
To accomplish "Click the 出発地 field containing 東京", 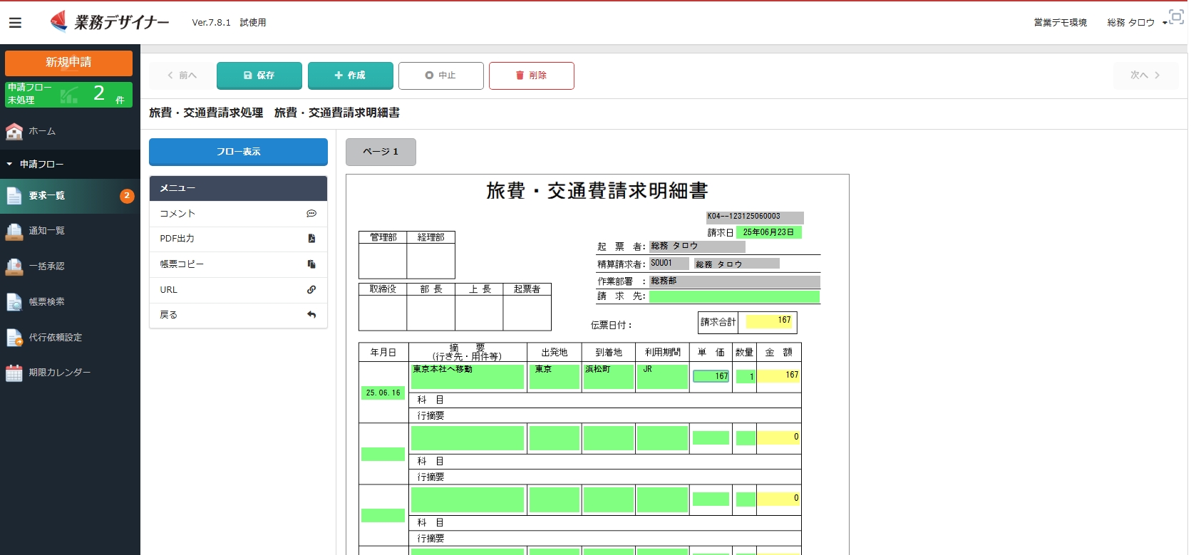I will coord(555,377).
